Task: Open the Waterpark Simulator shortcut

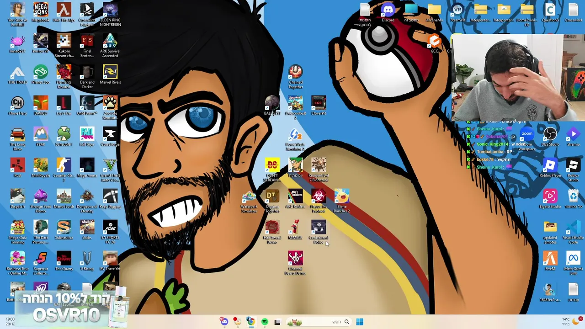Action: (x=249, y=201)
